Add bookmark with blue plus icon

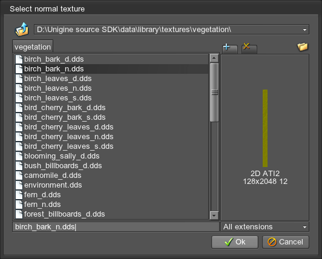point(230,48)
